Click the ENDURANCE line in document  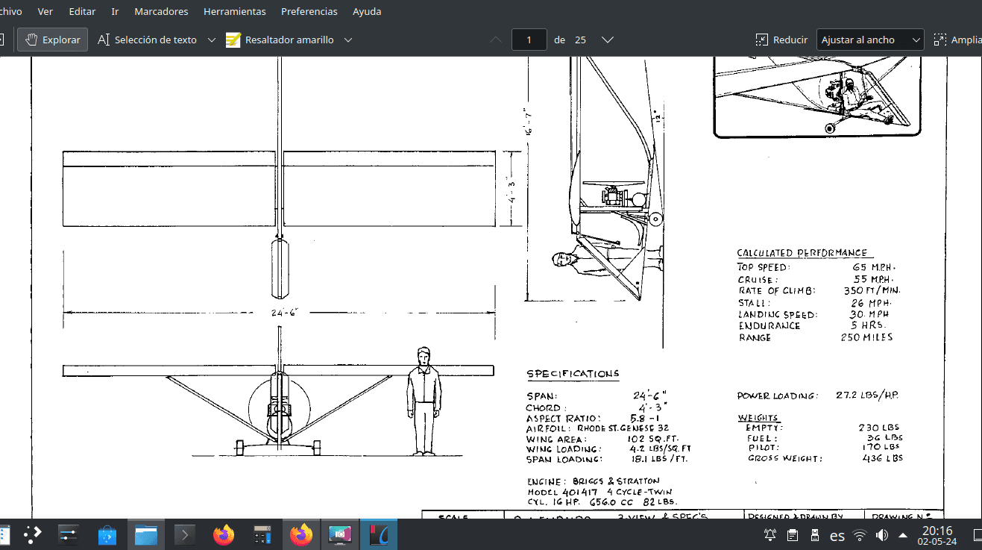click(x=811, y=325)
